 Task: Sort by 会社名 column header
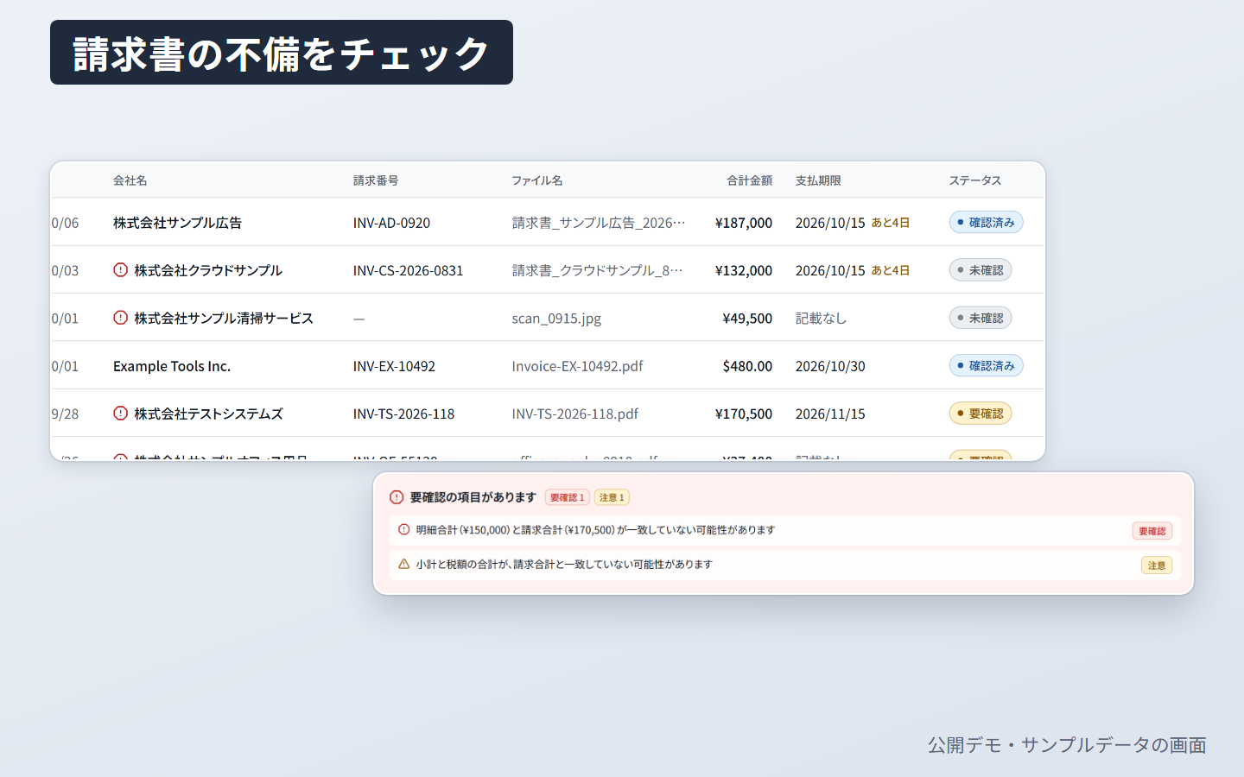coord(130,180)
